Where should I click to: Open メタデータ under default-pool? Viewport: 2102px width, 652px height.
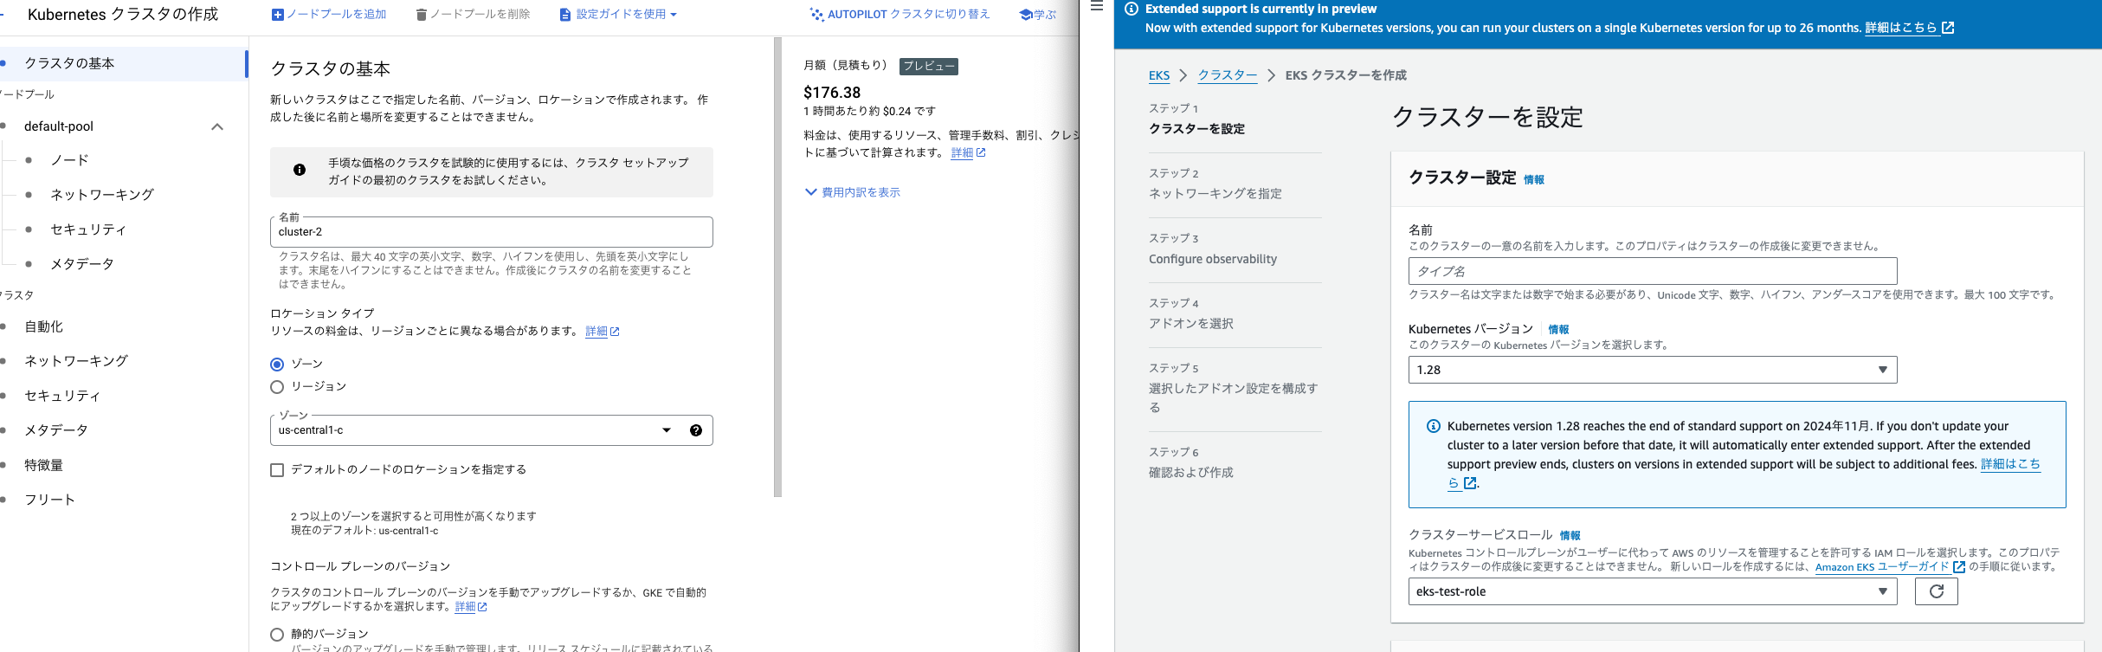click(x=82, y=264)
